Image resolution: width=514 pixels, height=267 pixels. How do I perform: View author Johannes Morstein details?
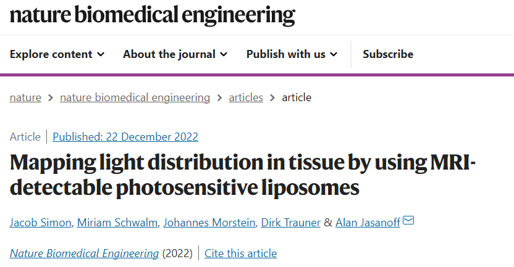[x=209, y=223]
